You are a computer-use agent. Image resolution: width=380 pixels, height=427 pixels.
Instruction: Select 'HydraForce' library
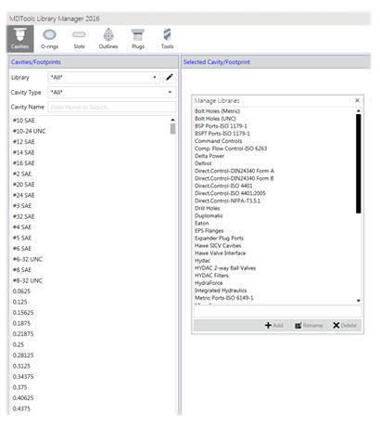coord(209,283)
